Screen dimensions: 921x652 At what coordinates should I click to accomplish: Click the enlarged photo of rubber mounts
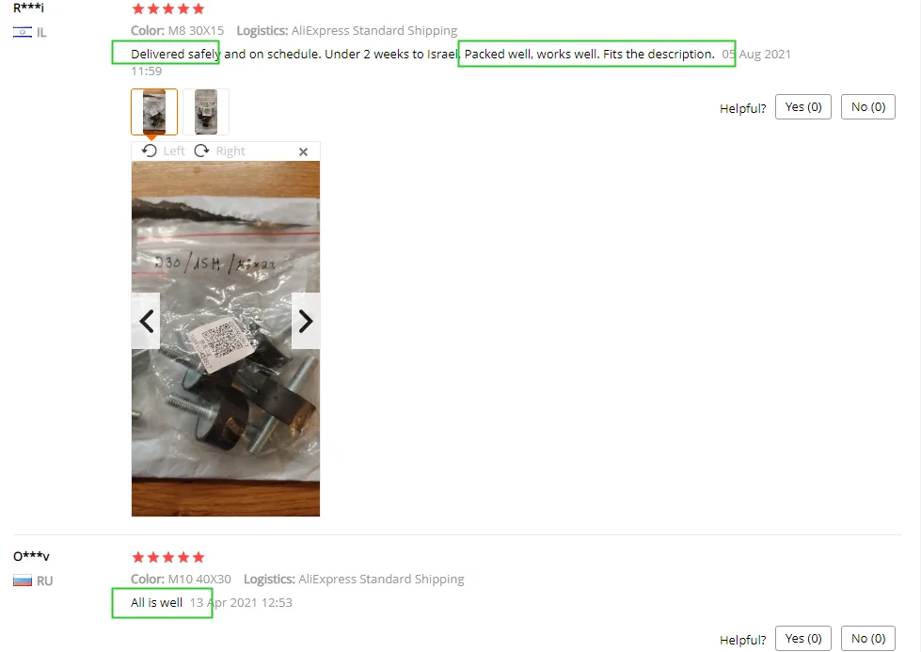(x=226, y=339)
